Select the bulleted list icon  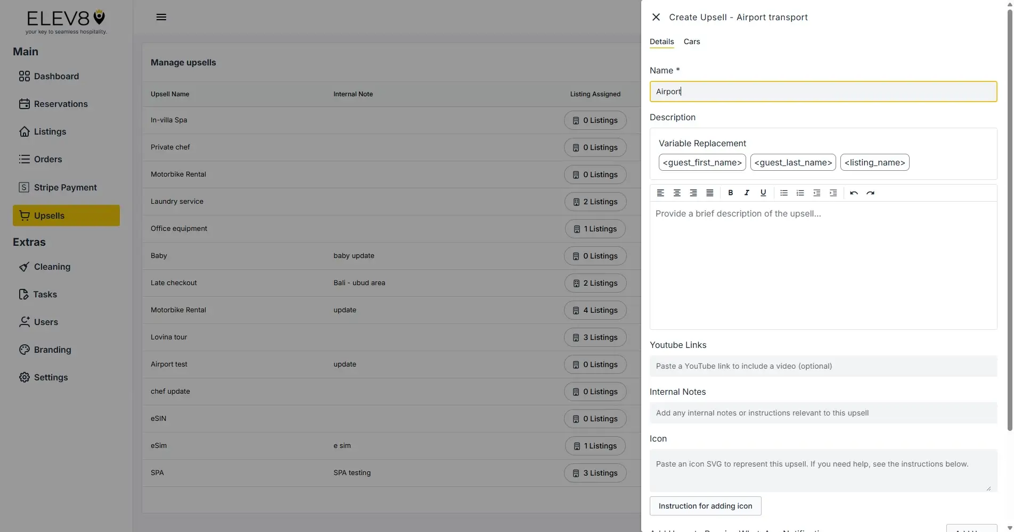tap(783, 193)
